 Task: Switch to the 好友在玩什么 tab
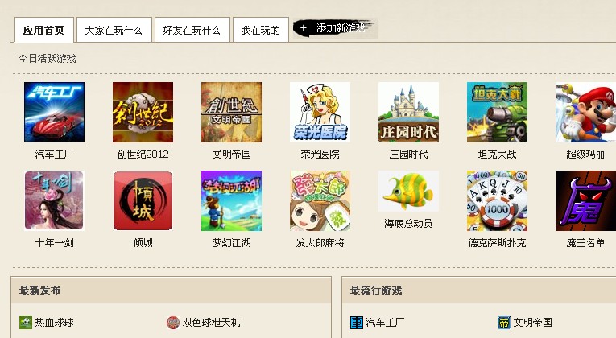click(x=192, y=30)
